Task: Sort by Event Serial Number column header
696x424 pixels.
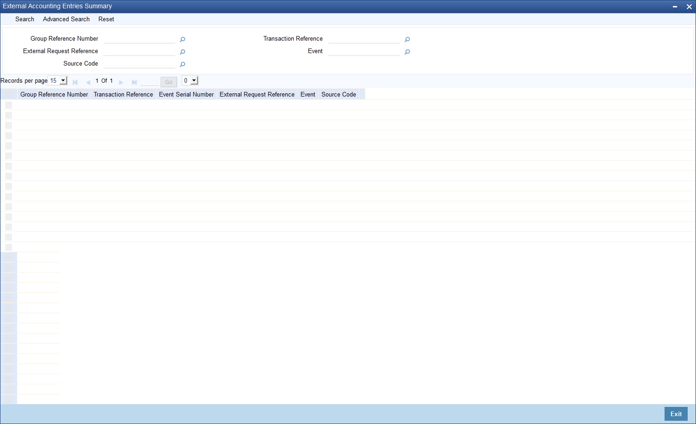Action: [x=186, y=94]
